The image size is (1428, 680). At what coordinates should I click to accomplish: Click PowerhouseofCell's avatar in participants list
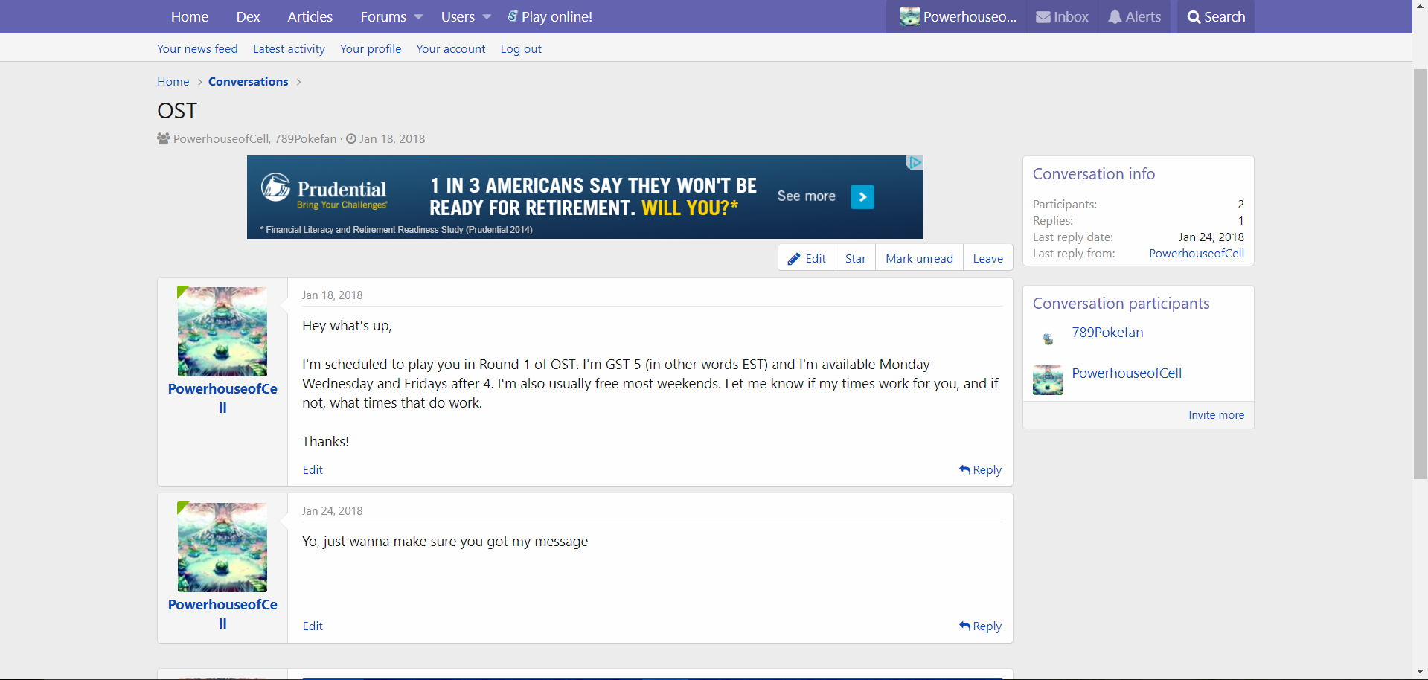[x=1048, y=380]
